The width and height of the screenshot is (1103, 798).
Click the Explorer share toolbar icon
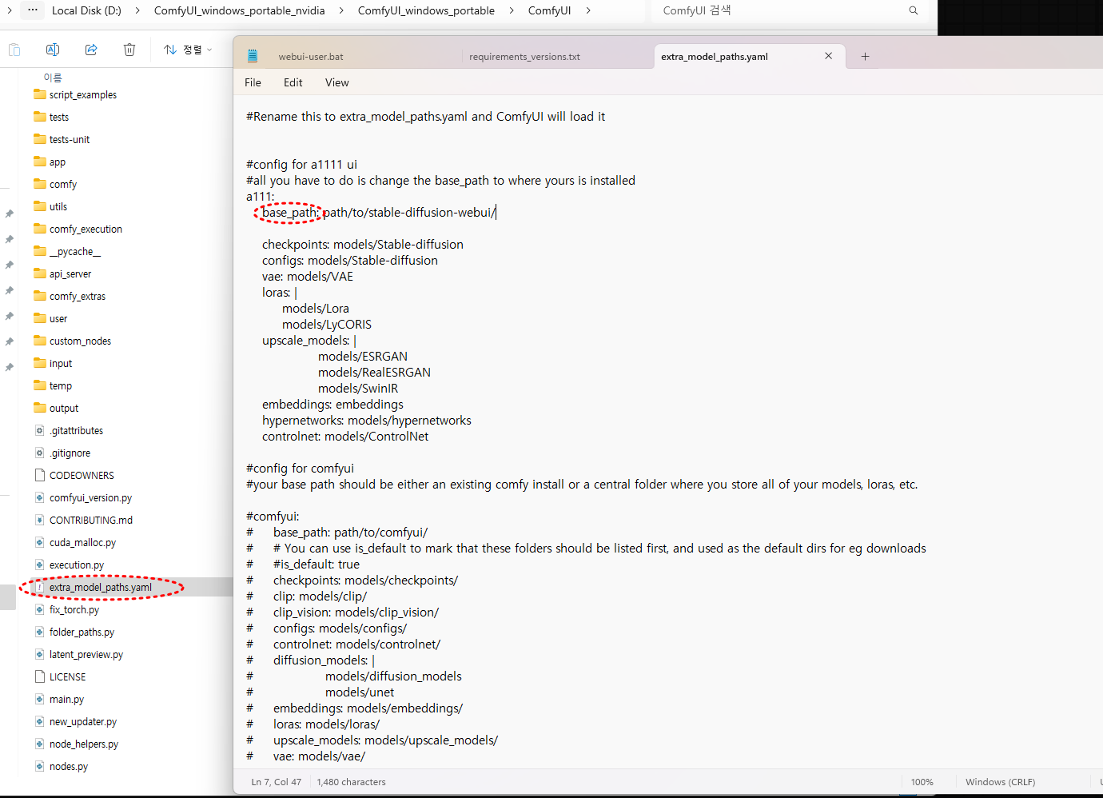pos(91,50)
